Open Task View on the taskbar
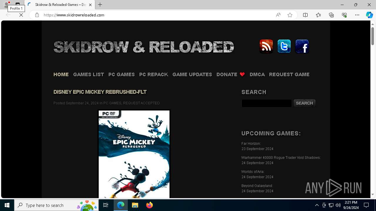 (106, 205)
